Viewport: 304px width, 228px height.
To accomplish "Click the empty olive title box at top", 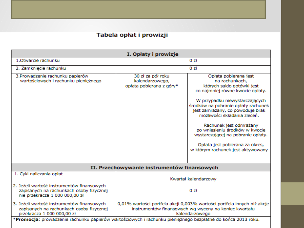I will (138, 10).
